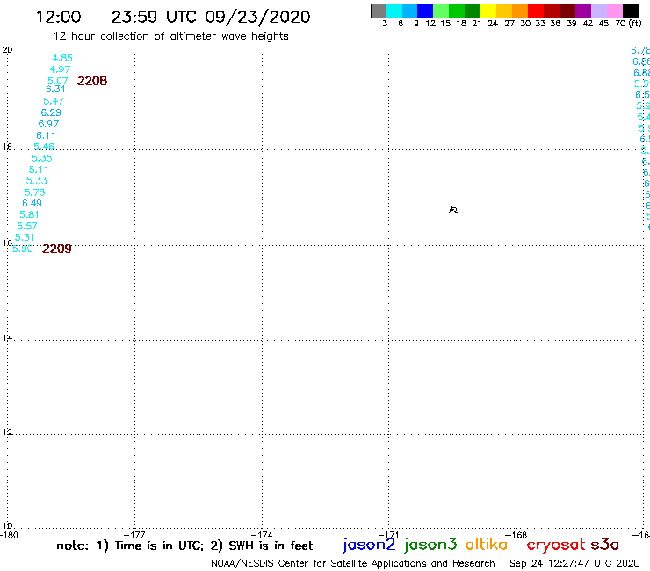Image resolution: width=650 pixels, height=571 pixels.
Task: Click the wave height value 6.31
Action: (x=55, y=89)
